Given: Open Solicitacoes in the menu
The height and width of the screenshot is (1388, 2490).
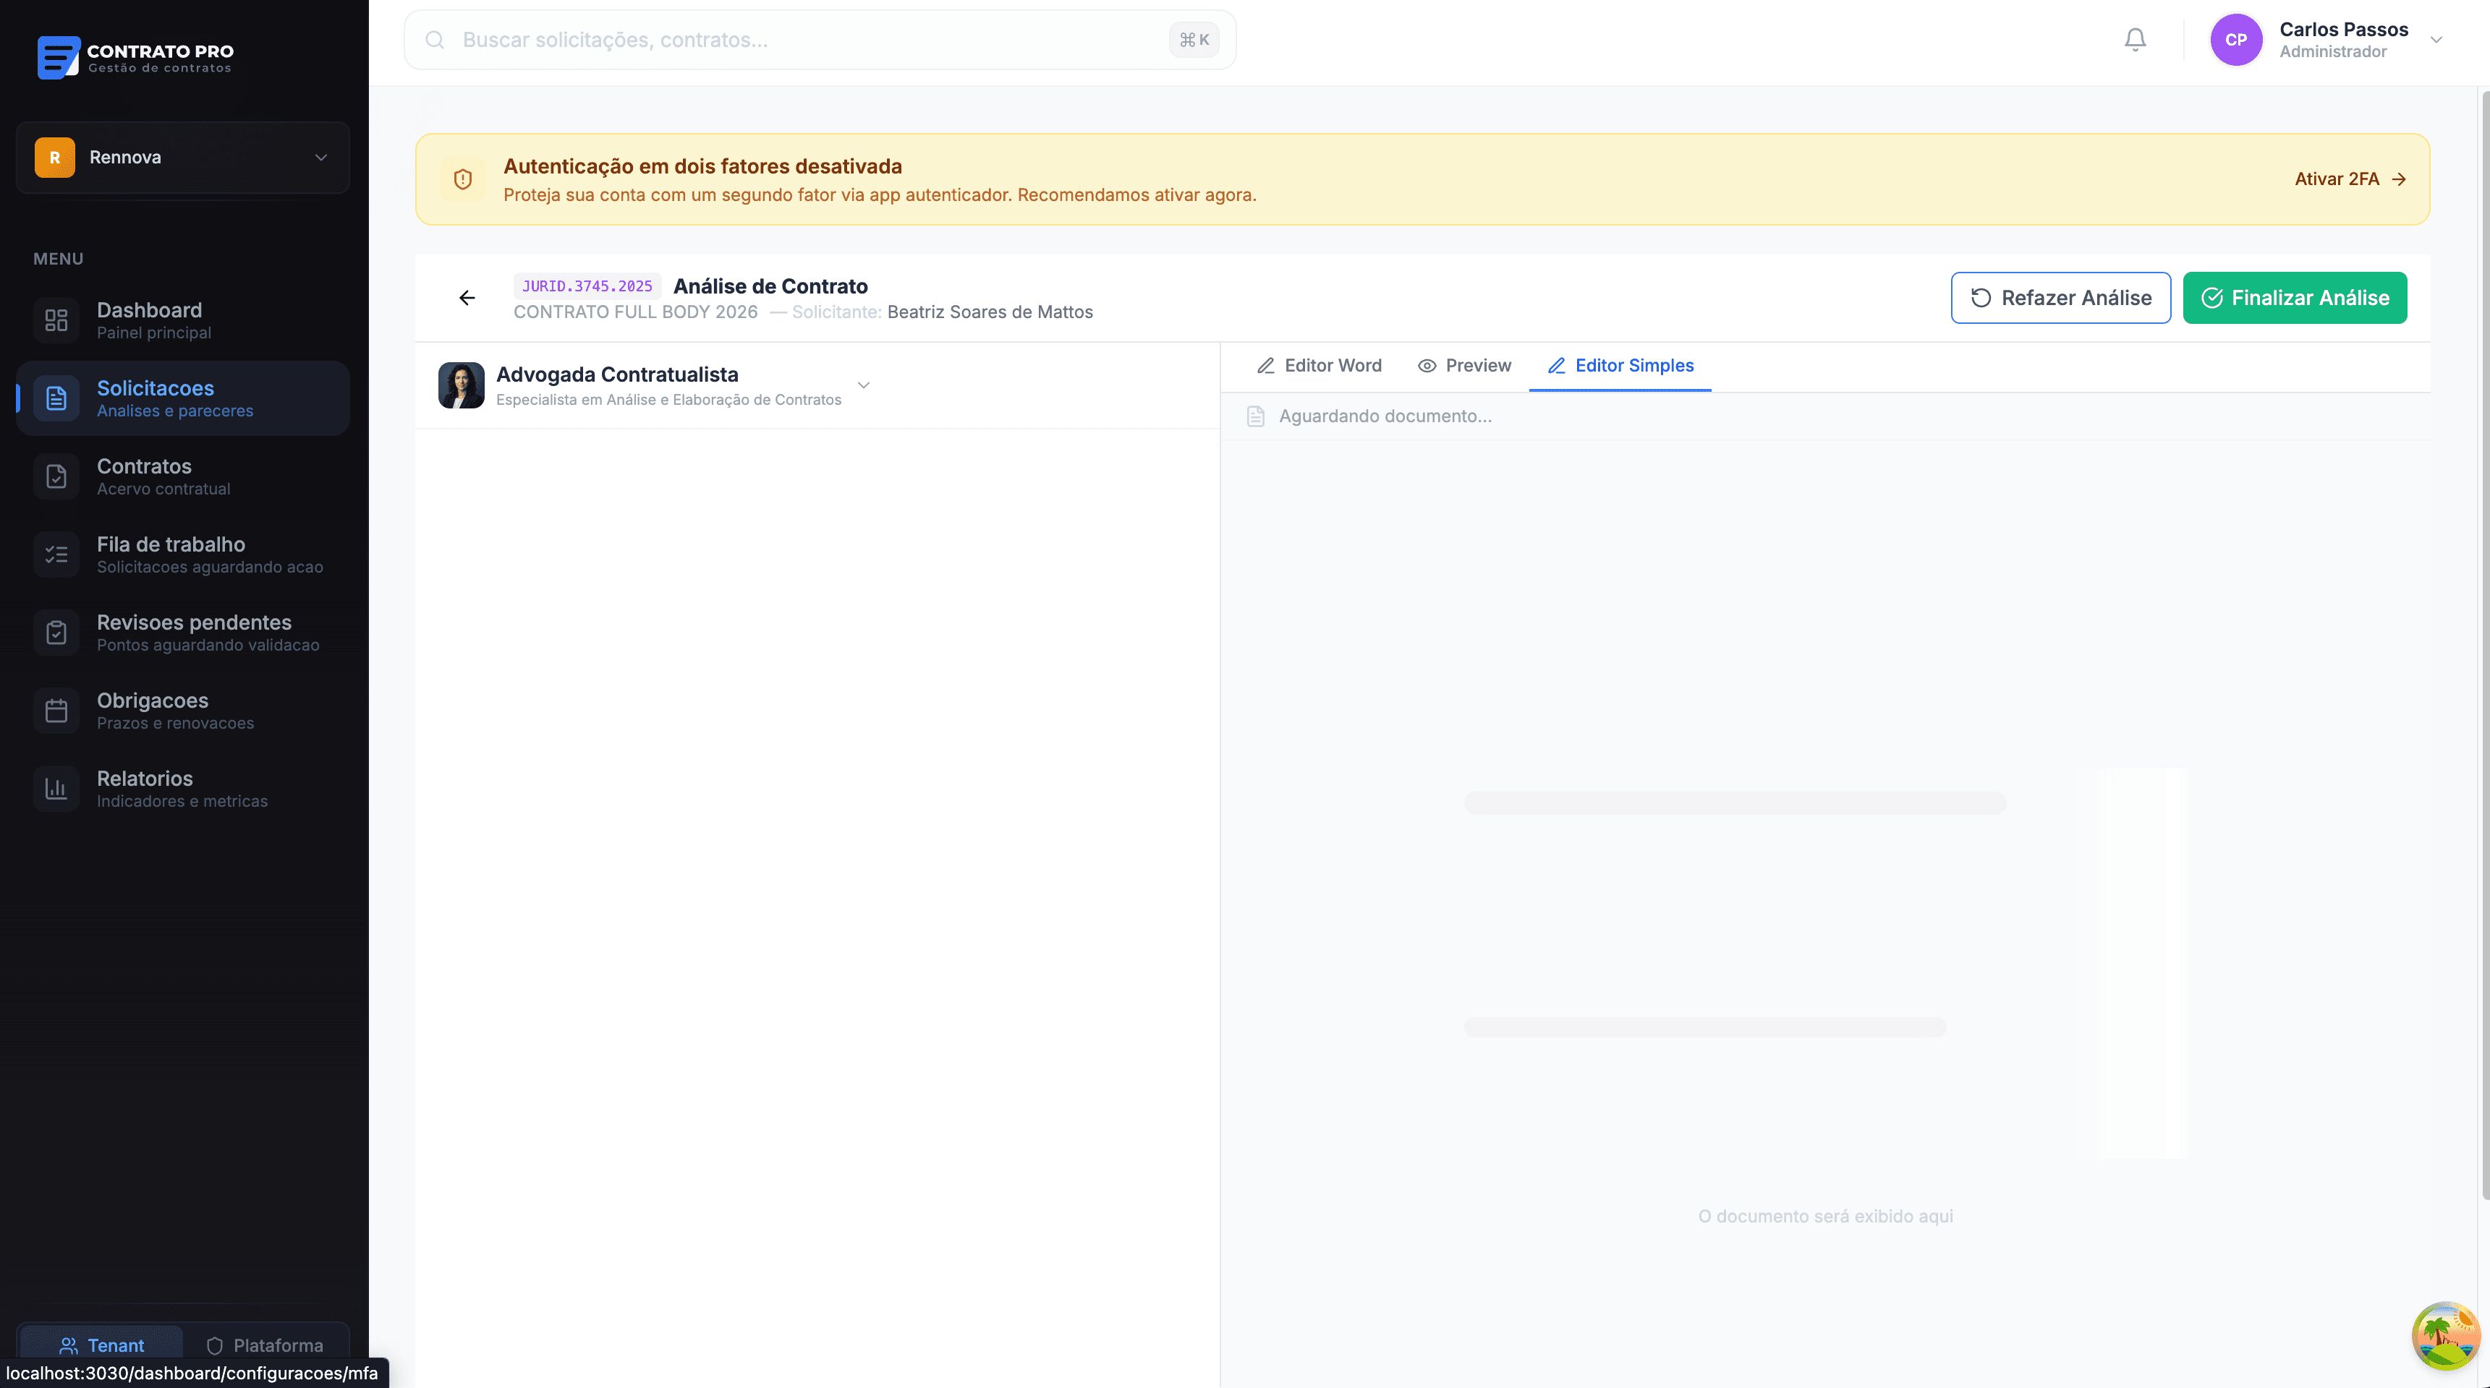Looking at the screenshot, I should [x=183, y=398].
